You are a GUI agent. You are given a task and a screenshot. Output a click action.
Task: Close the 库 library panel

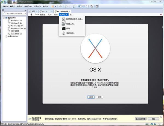(x=26, y=10)
